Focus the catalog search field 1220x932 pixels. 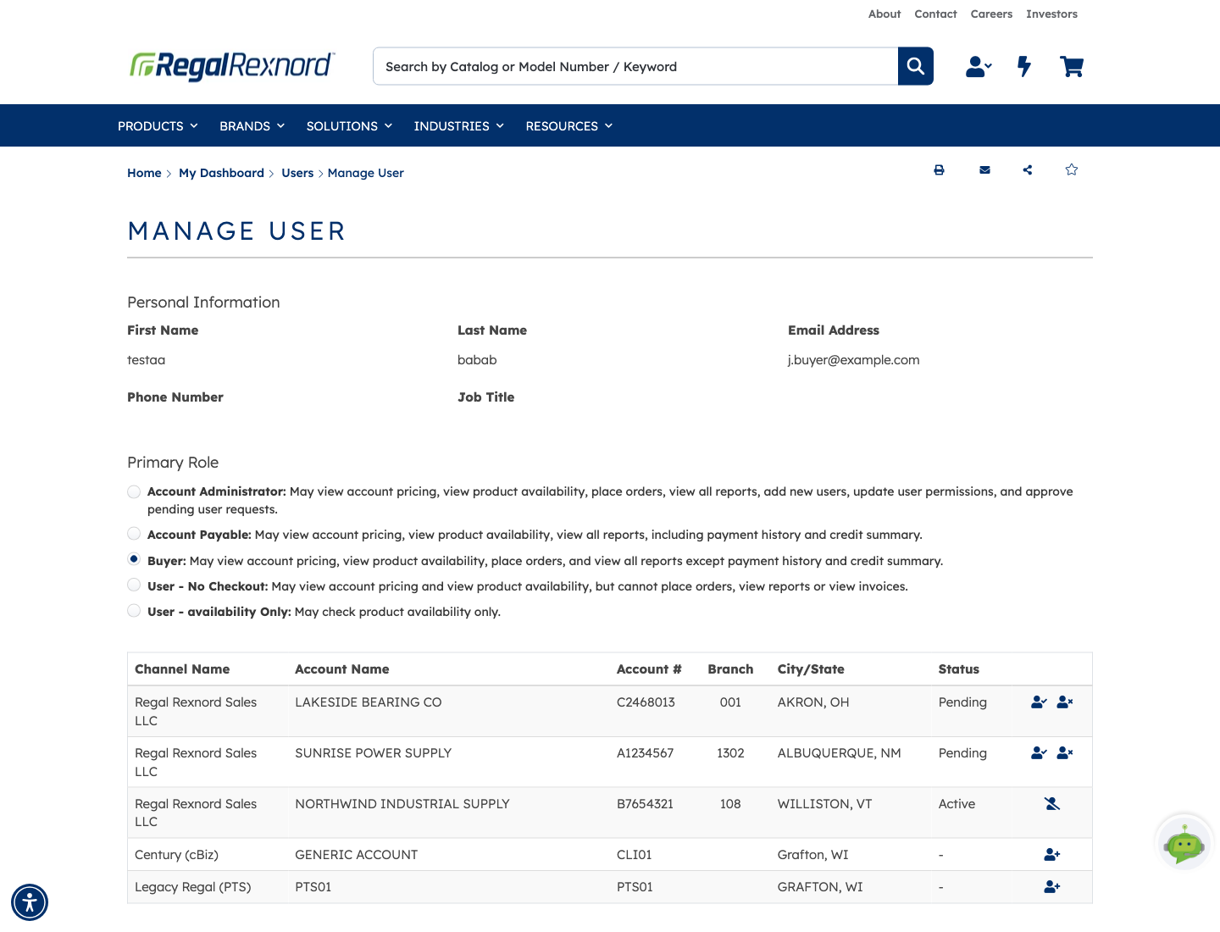point(635,66)
